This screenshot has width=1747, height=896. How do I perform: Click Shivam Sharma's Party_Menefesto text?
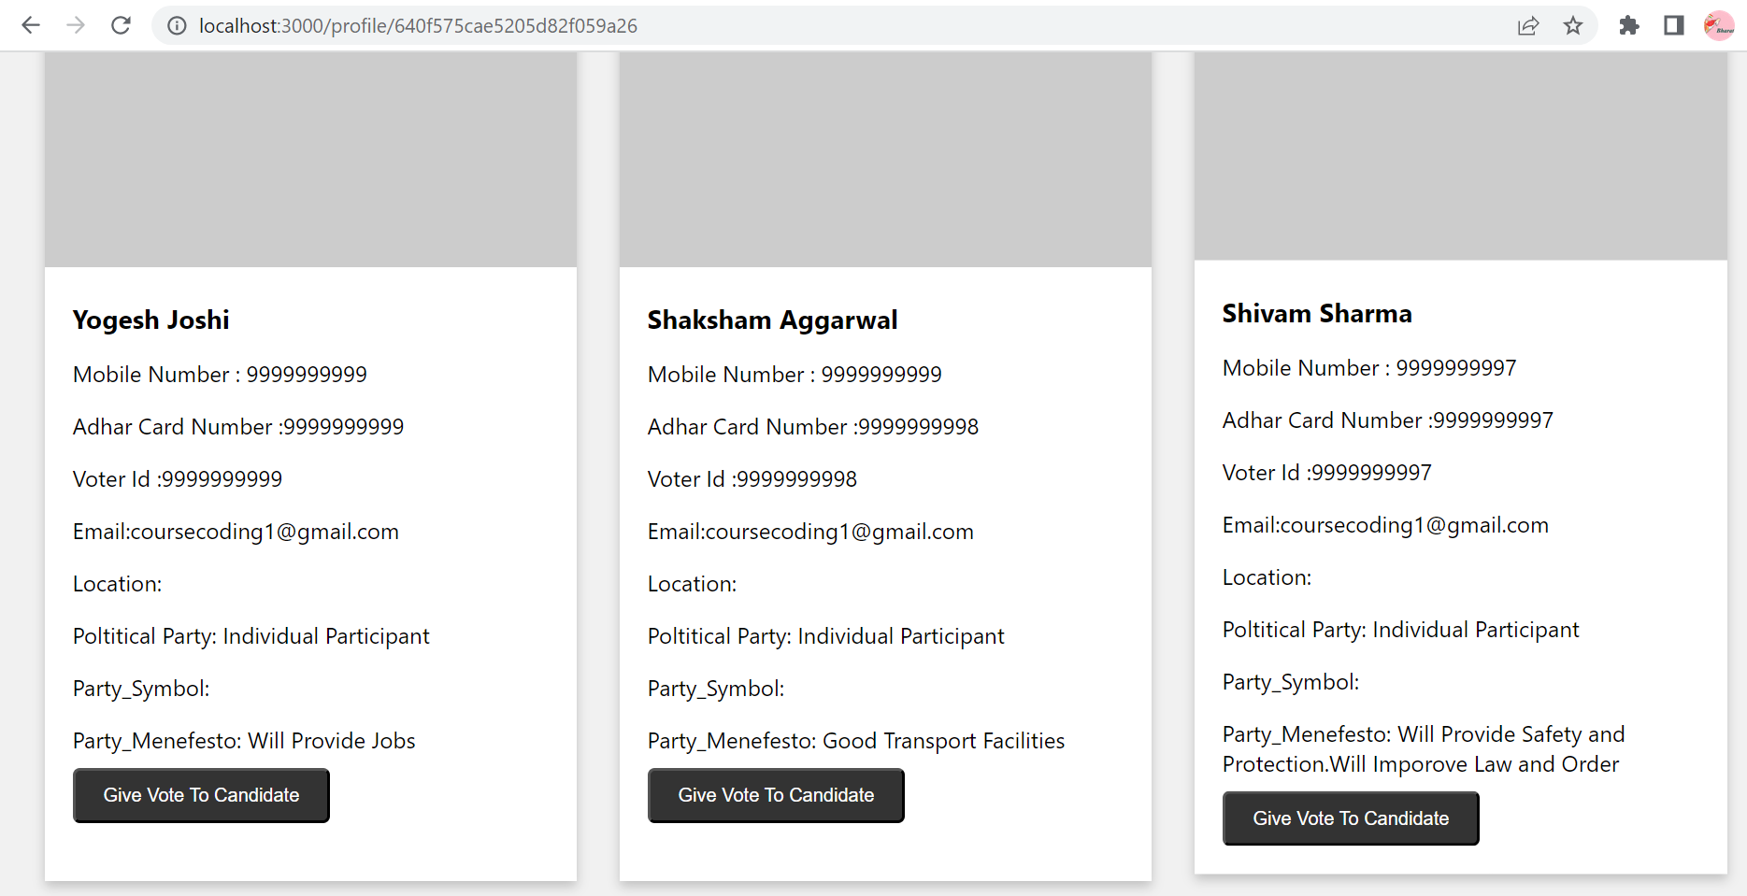[1423, 748]
